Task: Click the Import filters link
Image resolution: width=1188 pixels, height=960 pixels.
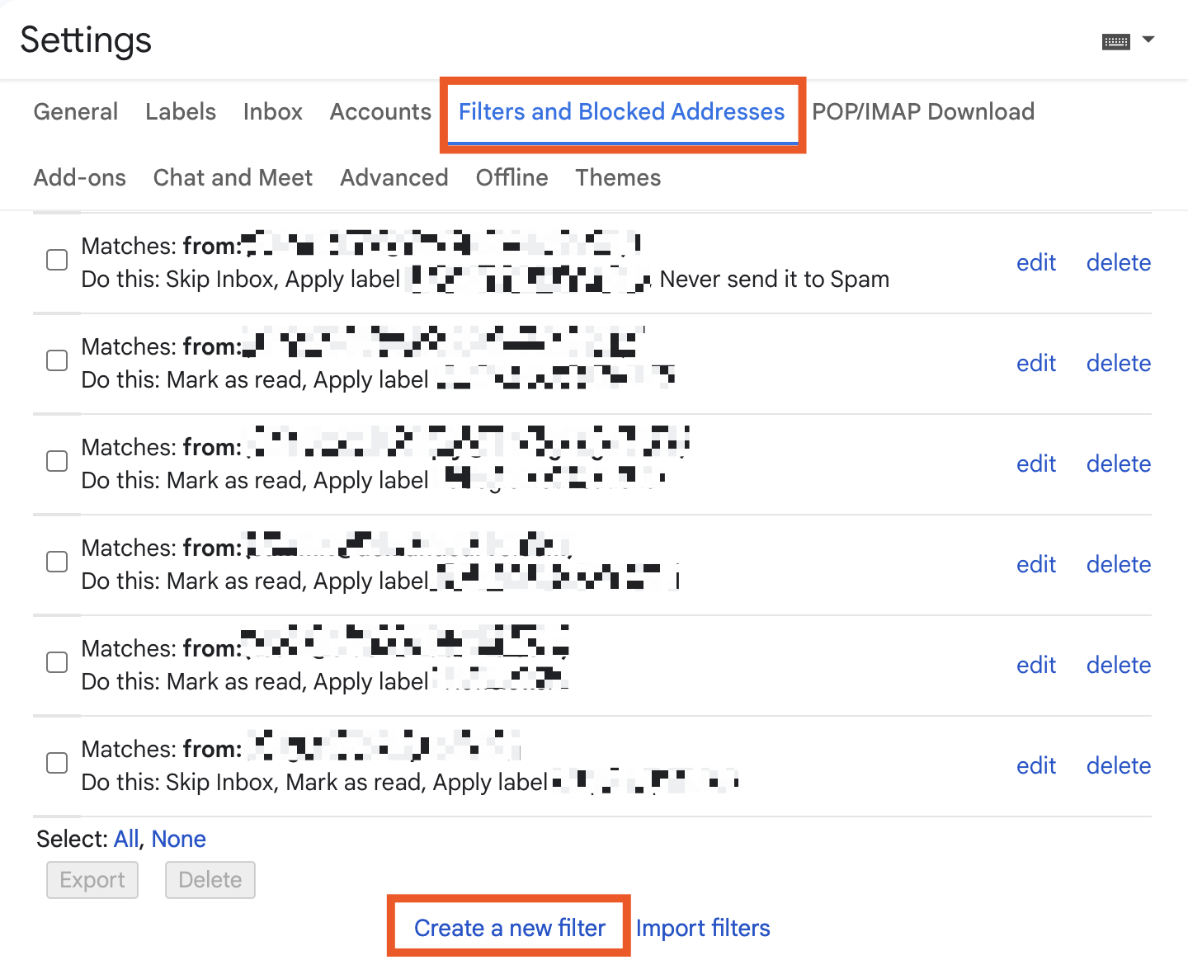Action: 702,927
